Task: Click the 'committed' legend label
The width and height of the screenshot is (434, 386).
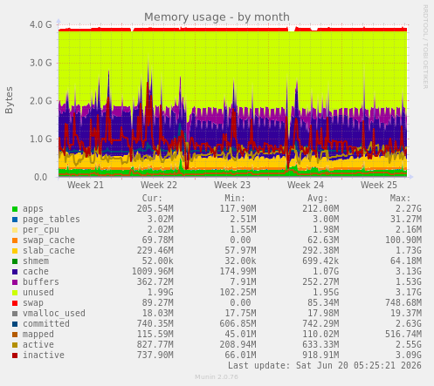Action: pyautogui.click(x=46, y=324)
